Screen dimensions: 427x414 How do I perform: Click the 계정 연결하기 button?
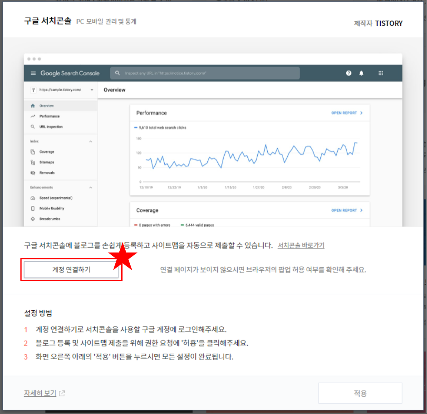point(71,269)
